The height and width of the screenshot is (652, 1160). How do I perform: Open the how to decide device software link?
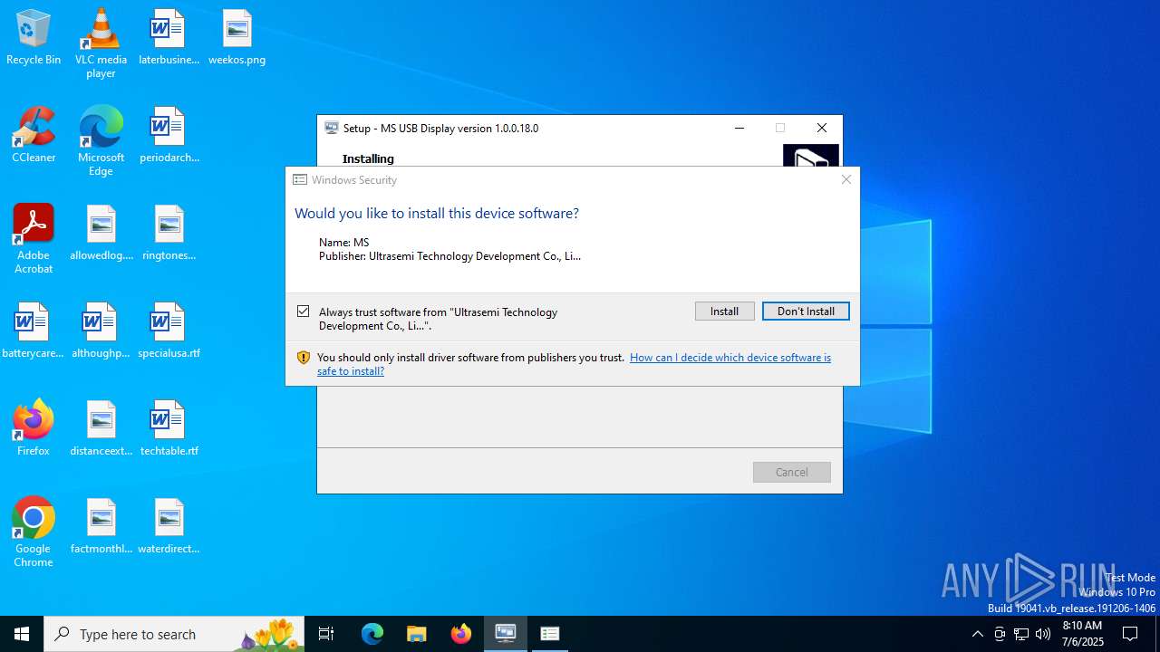point(574,364)
